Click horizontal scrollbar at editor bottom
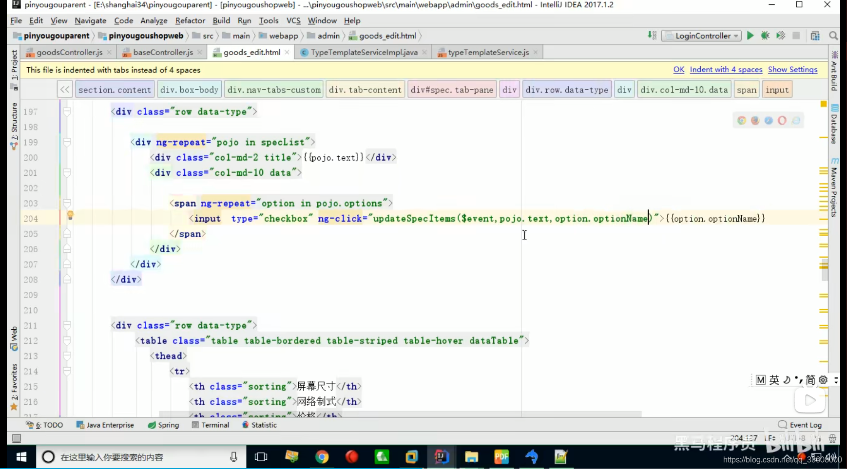Screen dimensions: 847x469 tap(400, 414)
